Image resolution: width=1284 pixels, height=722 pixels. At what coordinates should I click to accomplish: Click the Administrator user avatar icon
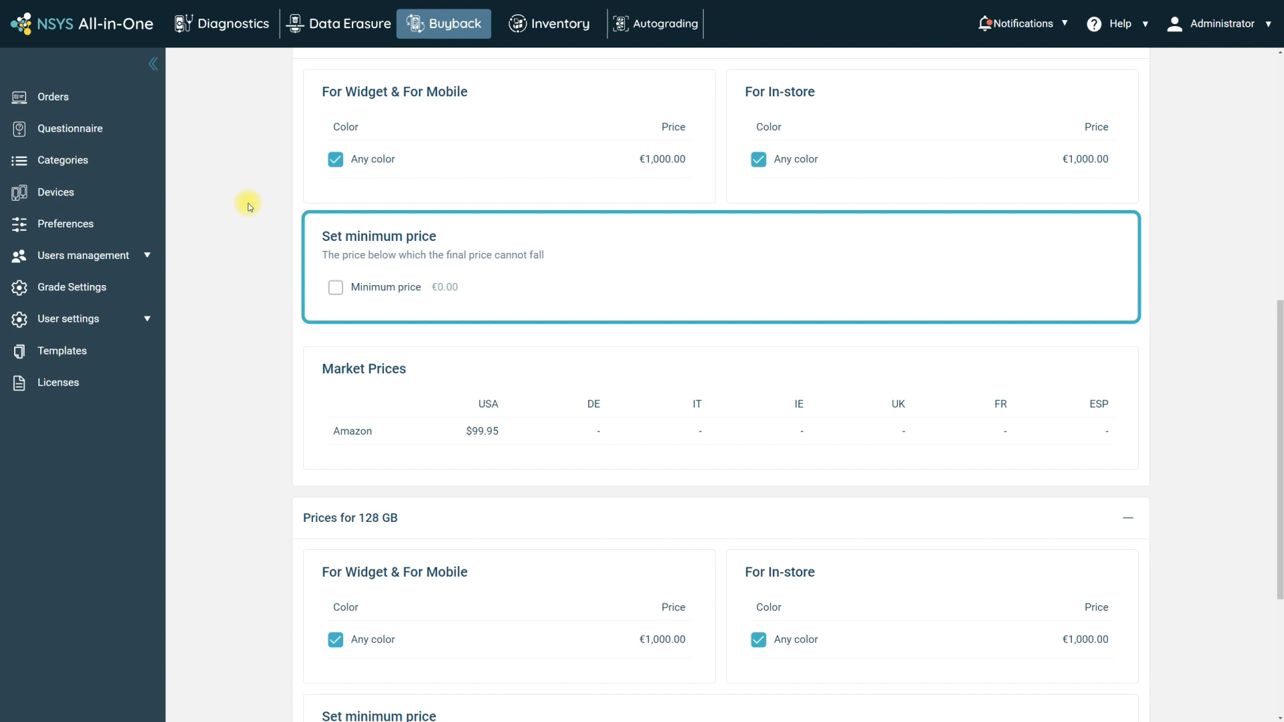pos(1174,24)
